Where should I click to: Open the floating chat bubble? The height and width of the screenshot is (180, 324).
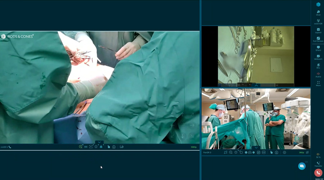[x=302, y=166]
